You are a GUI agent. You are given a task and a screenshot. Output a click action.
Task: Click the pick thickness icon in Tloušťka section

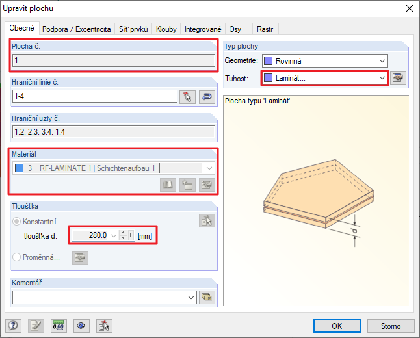(x=207, y=221)
